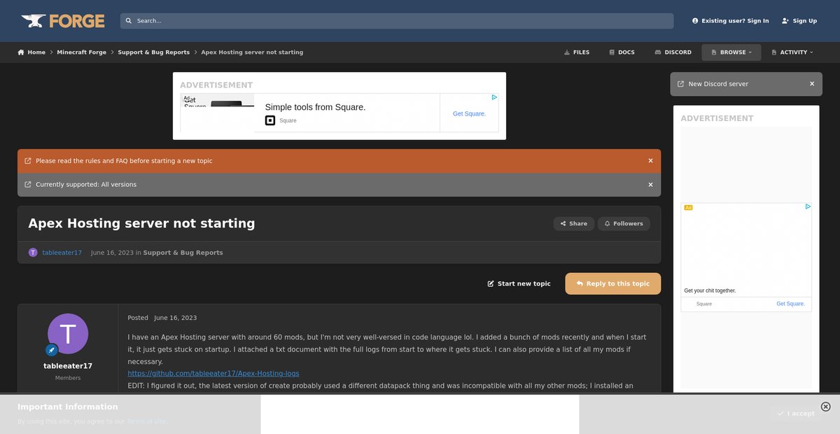
Task: Click Existing user? Sign In
Action: click(x=730, y=21)
